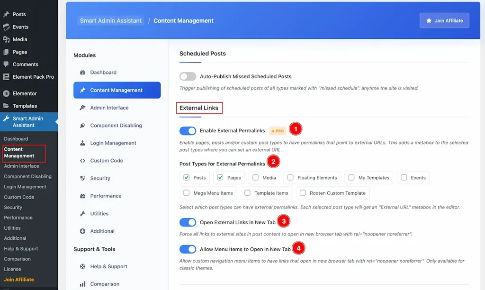Click the Utilities wrench icon in Modules

pyautogui.click(x=82, y=214)
